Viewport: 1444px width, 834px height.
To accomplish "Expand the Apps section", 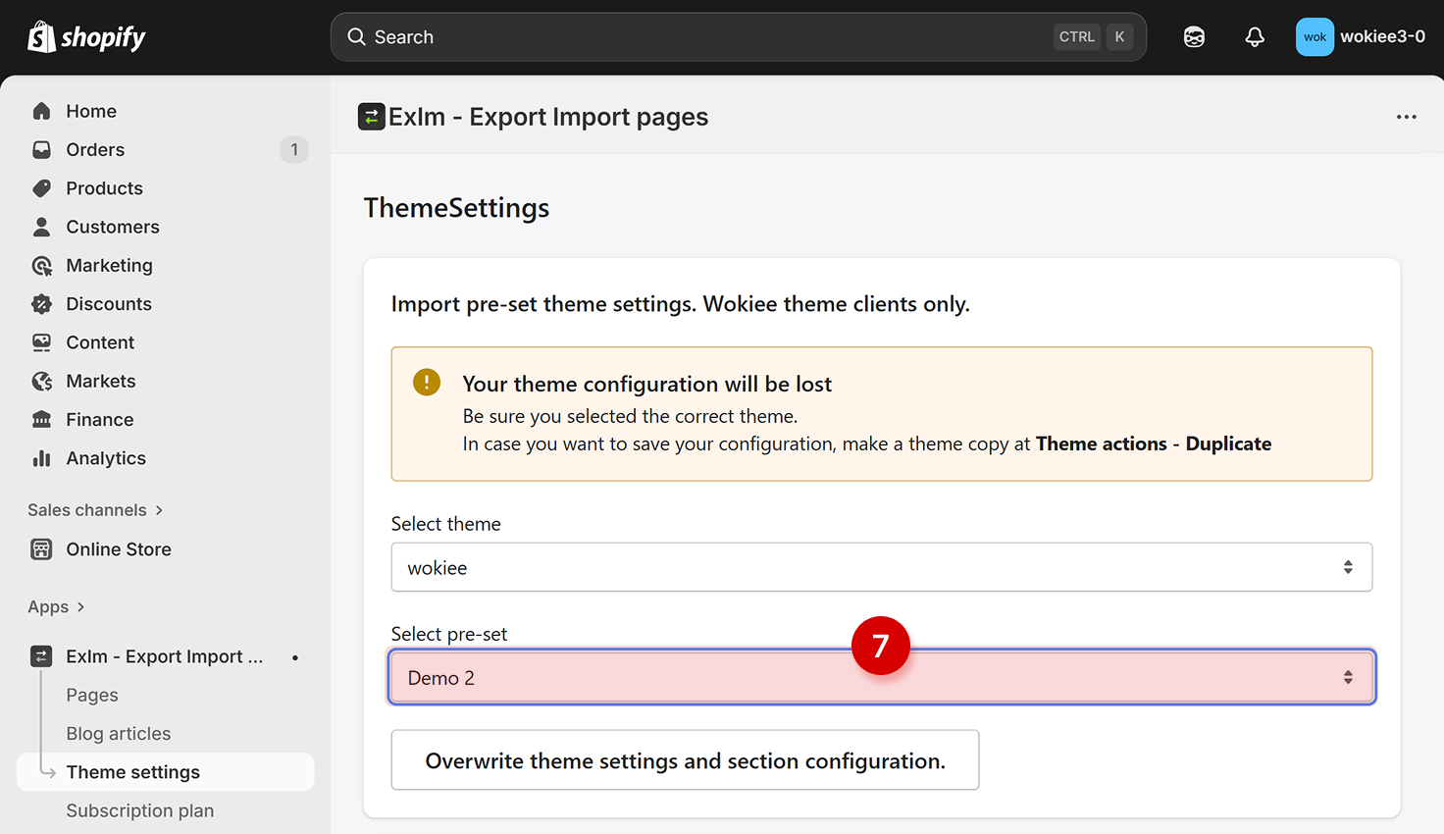I will 56,607.
